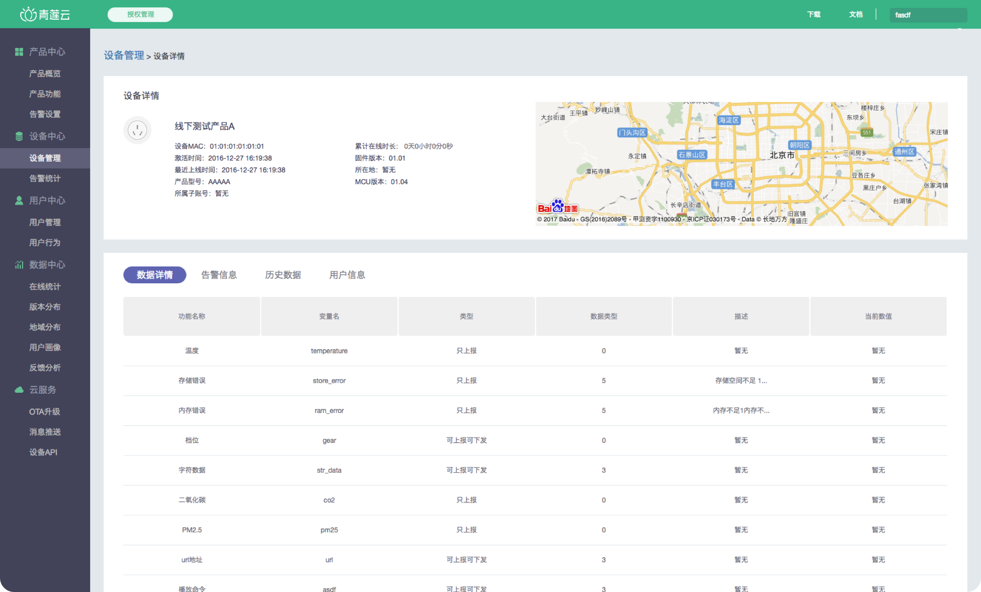Click the 用户中心 person icon
This screenshot has height=592, width=981.
pyautogui.click(x=19, y=201)
